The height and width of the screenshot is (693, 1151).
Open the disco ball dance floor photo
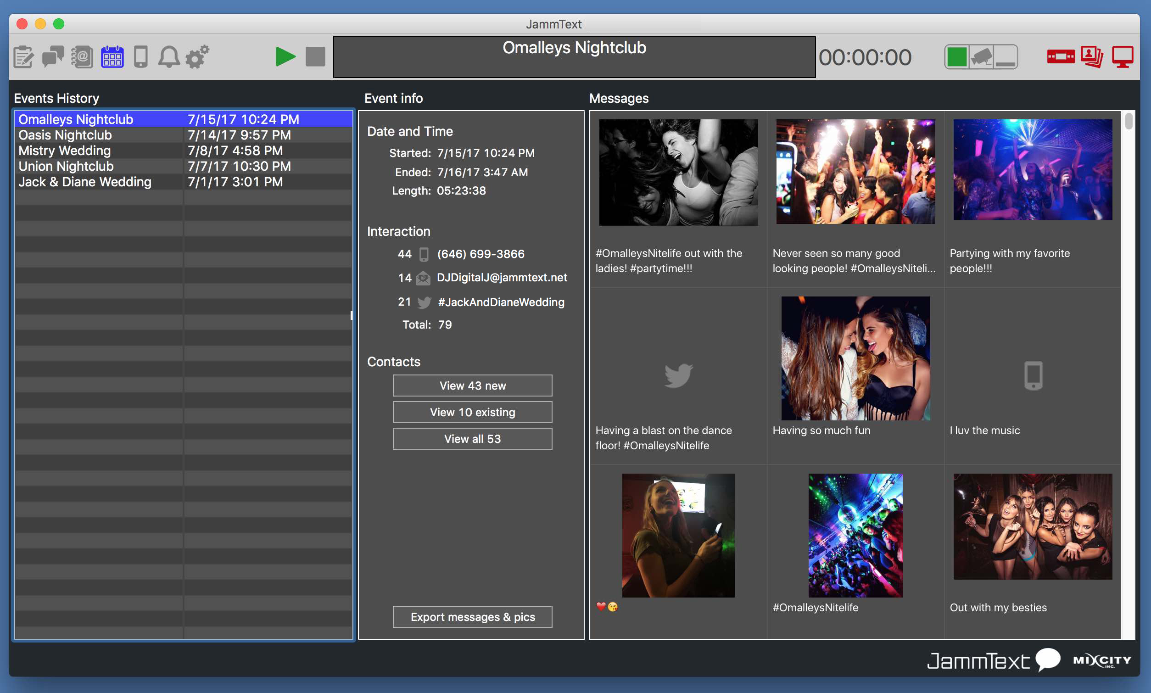[855, 535]
